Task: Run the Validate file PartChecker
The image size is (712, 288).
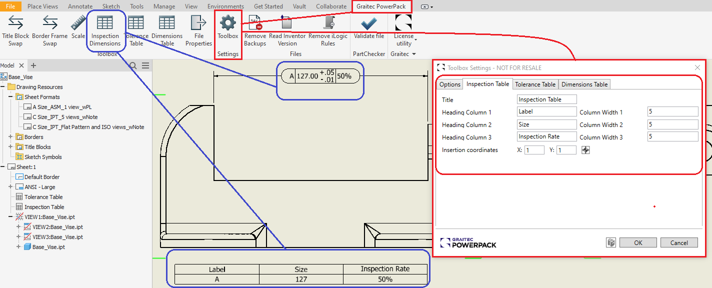Action: point(369,27)
